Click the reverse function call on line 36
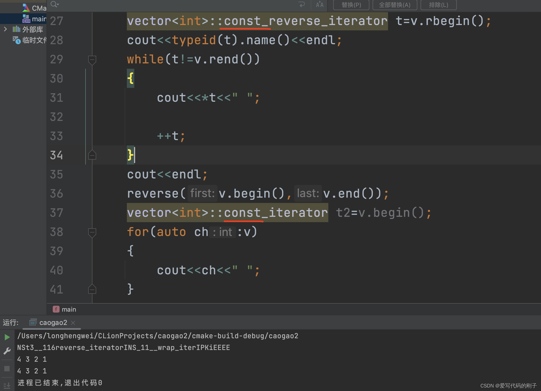The height and width of the screenshot is (391, 541). click(153, 194)
